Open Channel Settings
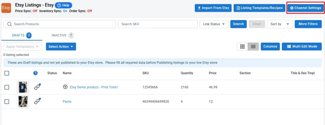This screenshot has height=125, width=325. (x=306, y=8)
